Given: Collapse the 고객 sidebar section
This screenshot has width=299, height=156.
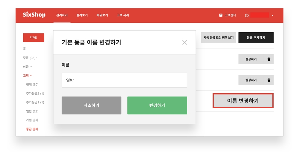Looking at the screenshot, I should tap(28, 76).
